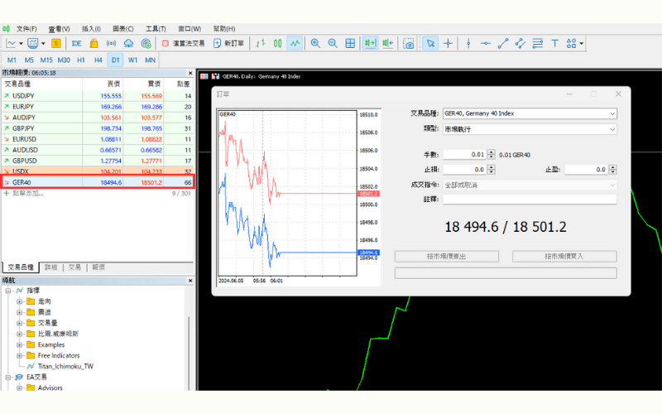Click the 註釋 comment input field
662x414 pixels.
(530, 199)
